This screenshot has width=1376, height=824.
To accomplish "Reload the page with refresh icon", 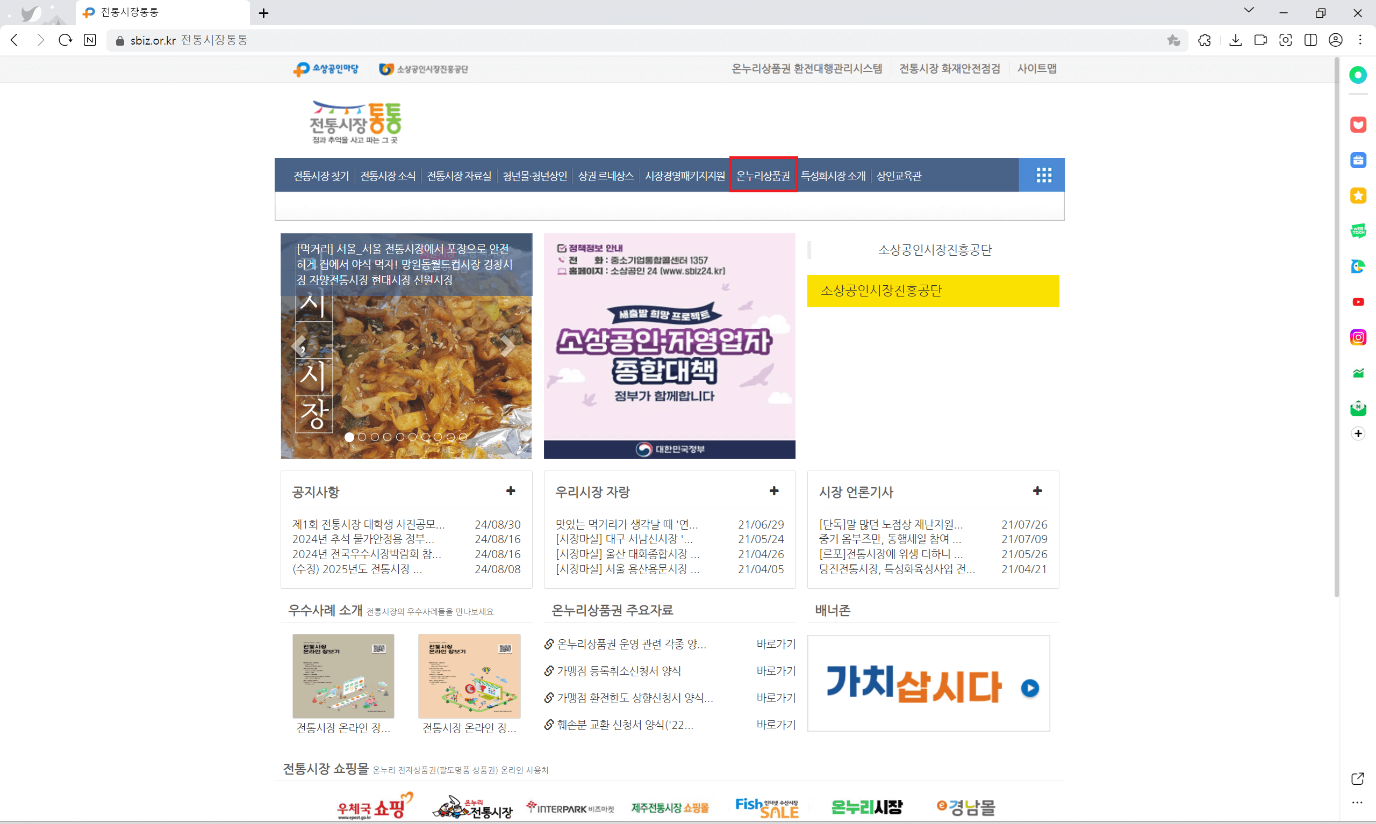I will tap(65, 40).
